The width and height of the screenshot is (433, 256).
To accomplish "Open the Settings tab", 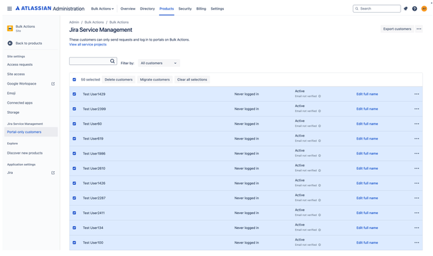I will click(x=217, y=9).
